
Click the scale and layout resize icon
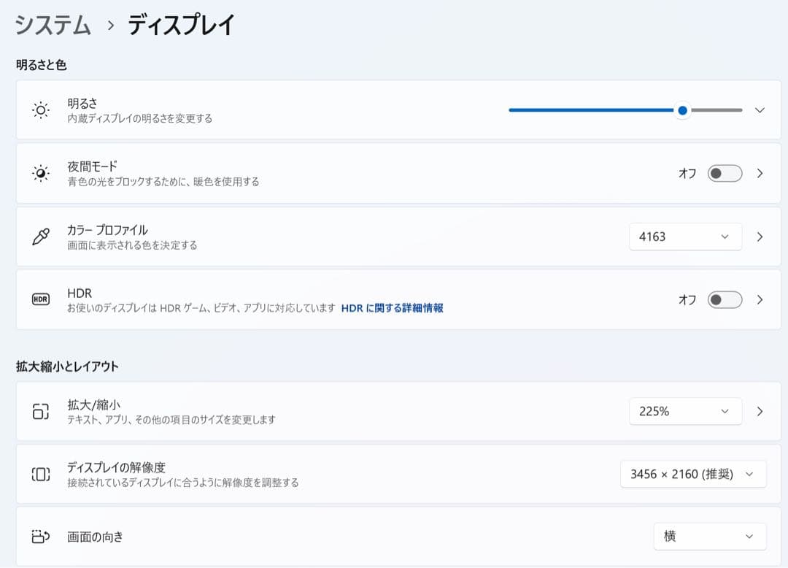[x=40, y=410]
